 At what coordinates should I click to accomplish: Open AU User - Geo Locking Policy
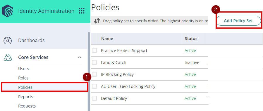tap(128, 86)
